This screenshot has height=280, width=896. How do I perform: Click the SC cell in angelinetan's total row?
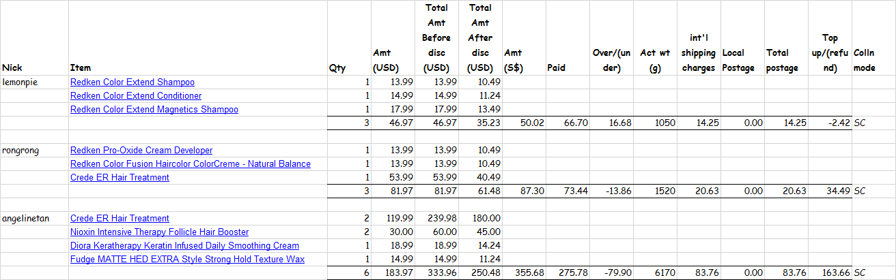[x=873, y=273]
